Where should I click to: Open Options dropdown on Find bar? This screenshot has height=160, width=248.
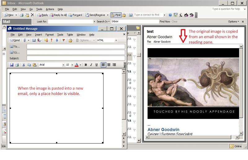233,21
